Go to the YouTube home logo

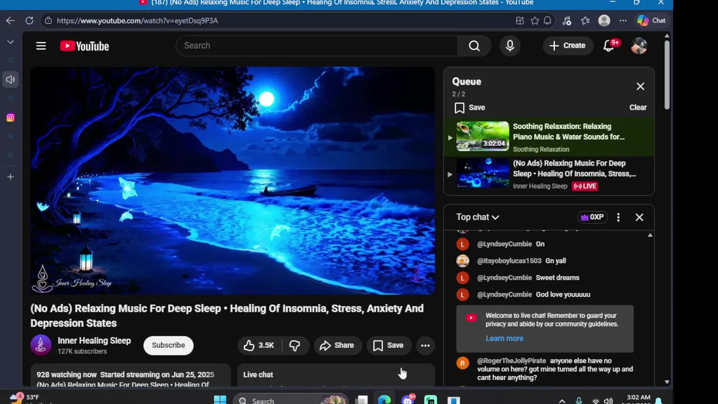[x=85, y=46]
